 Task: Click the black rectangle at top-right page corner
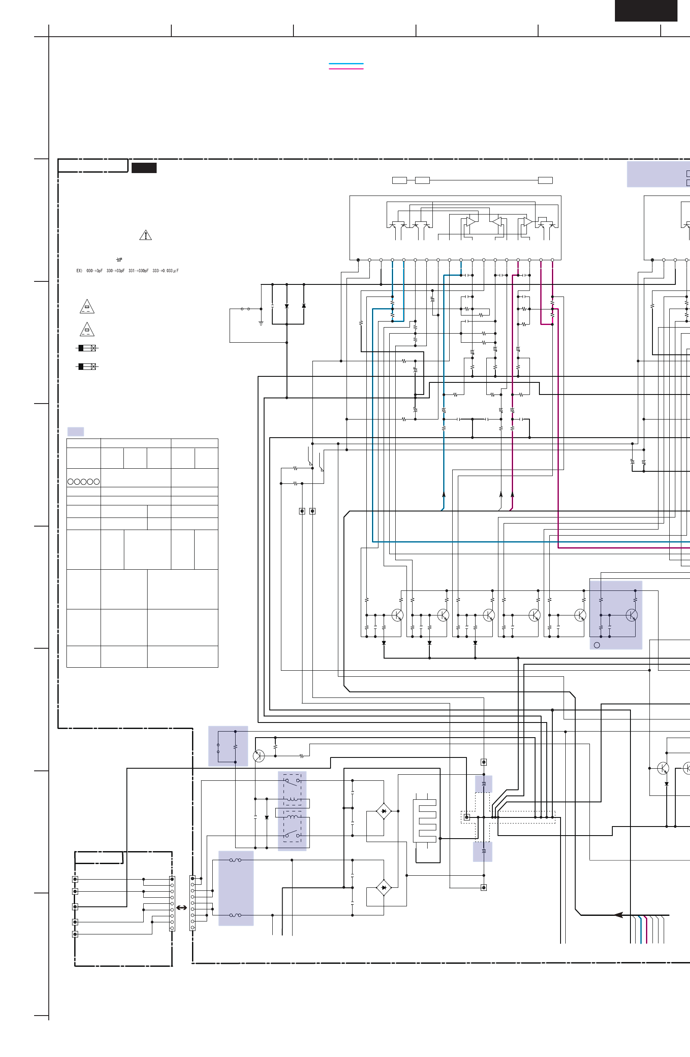pyautogui.click(x=646, y=11)
